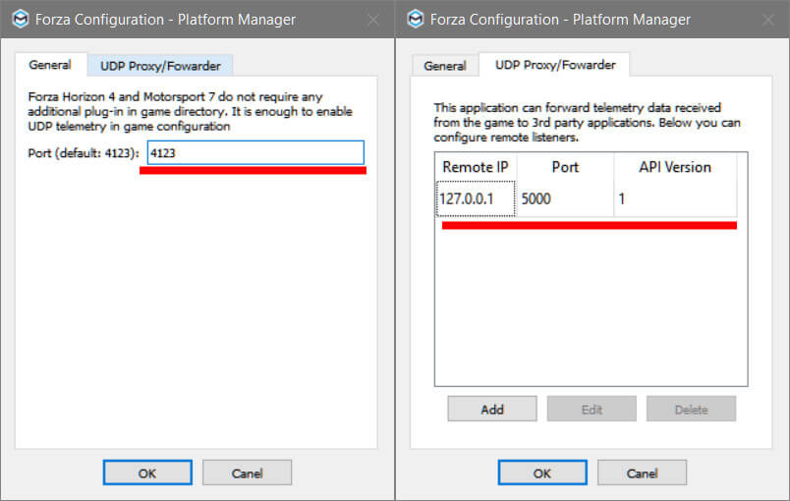
Task: Select General tab in left window
Action: pyautogui.click(x=50, y=65)
